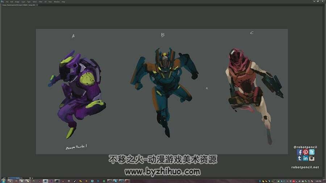Click the teal and orange mech B
The width and height of the screenshot is (326, 183).
click(164, 92)
